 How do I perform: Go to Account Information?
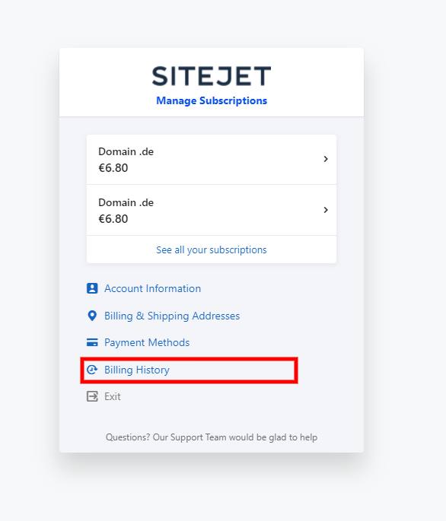click(x=153, y=288)
